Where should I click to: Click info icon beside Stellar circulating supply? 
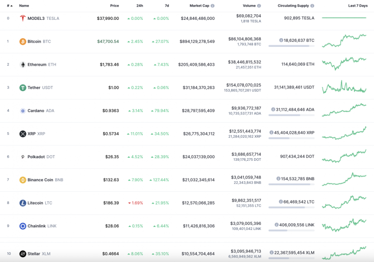tap(271, 252)
